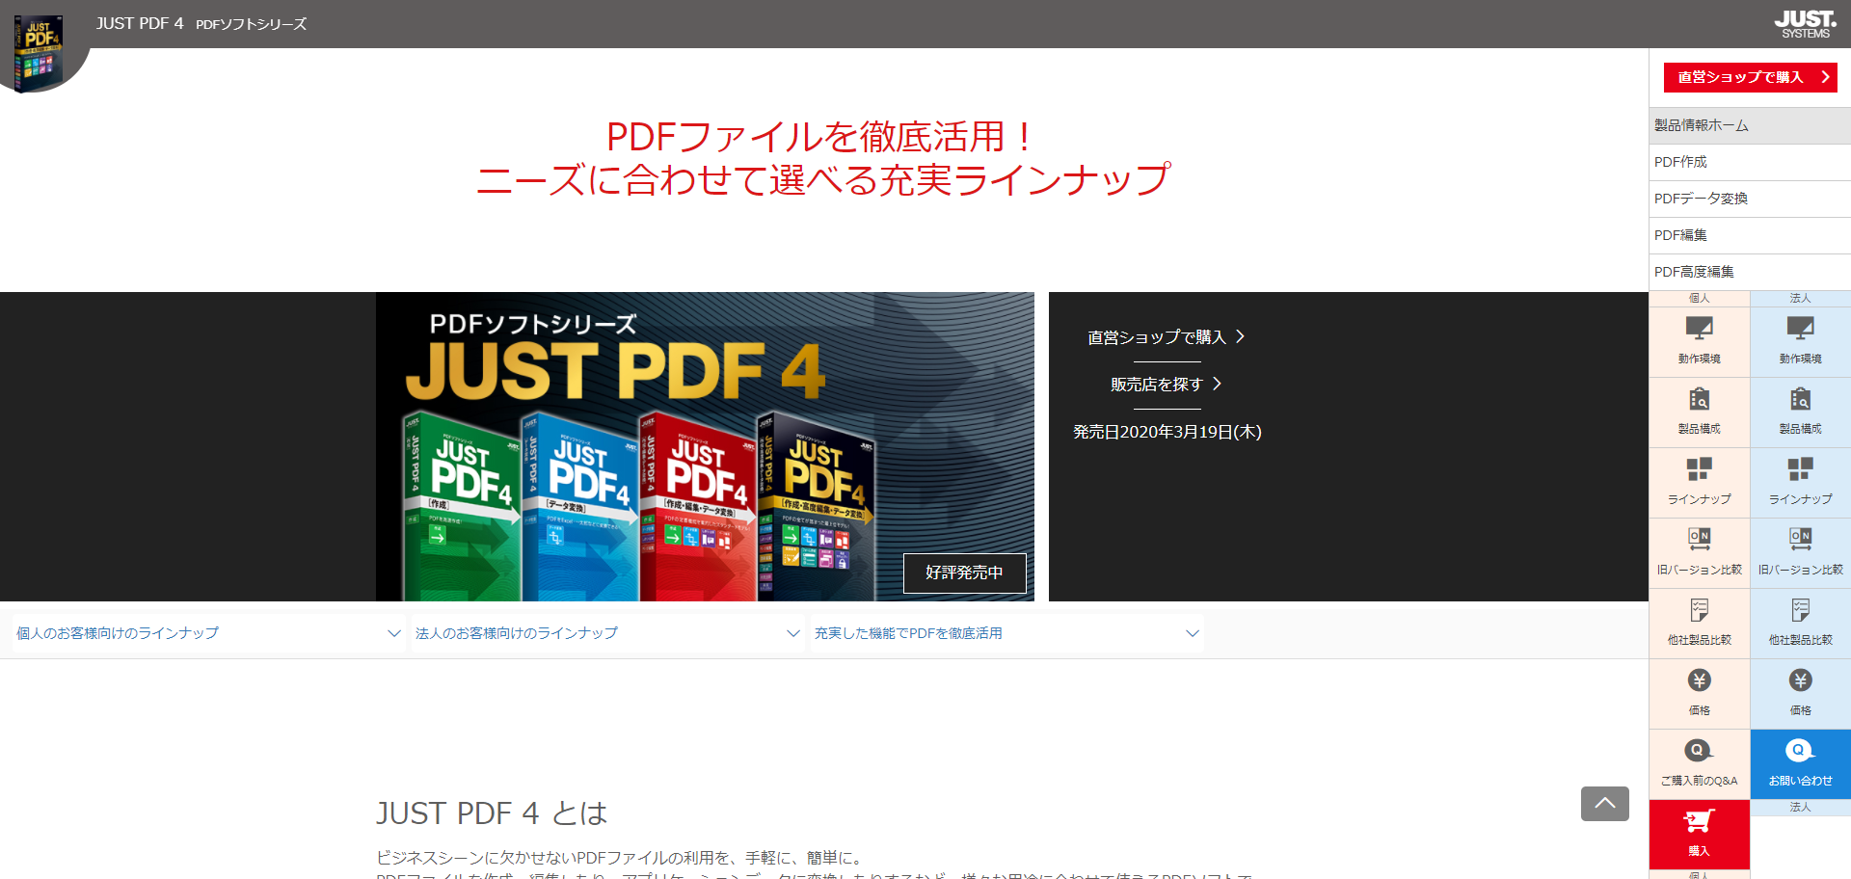Viewport: 1851px width, 879px height.
Task: Click the ご購入前のQ&A icon
Action: click(x=1699, y=762)
